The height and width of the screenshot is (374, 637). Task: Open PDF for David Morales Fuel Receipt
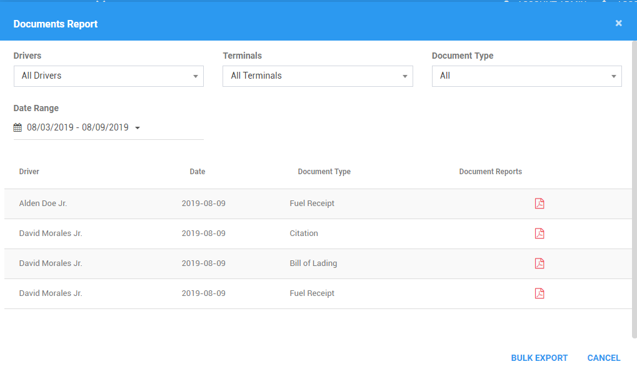point(539,293)
